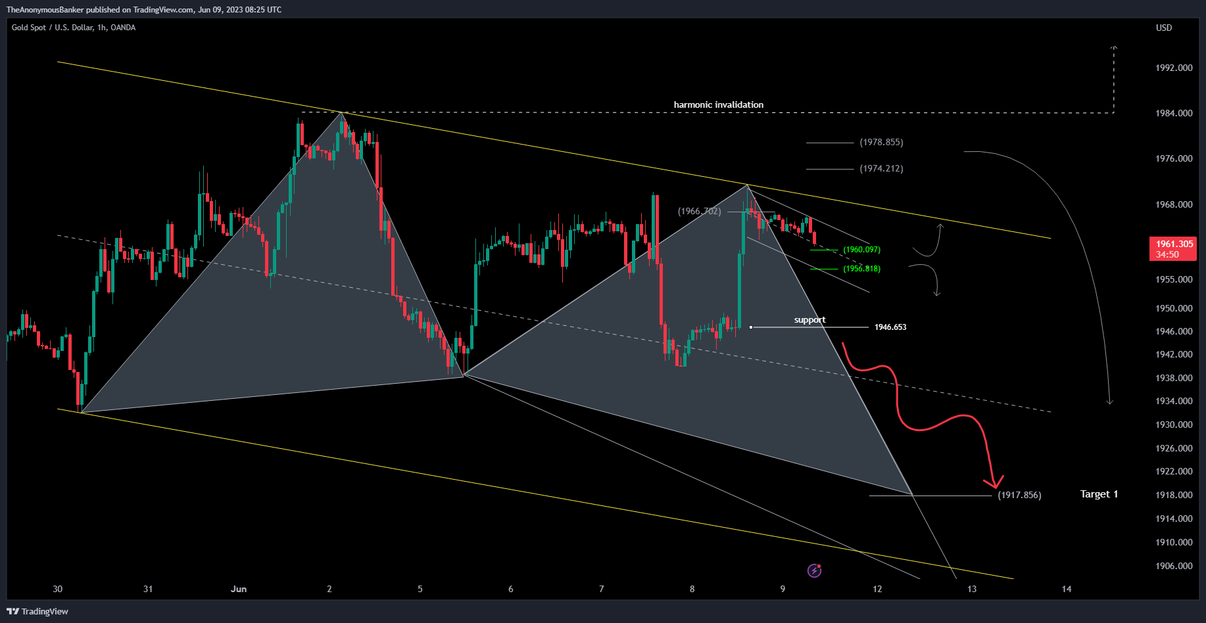
Task: Click the 1984.000 price axis value
Action: (x=1174, y=113)
